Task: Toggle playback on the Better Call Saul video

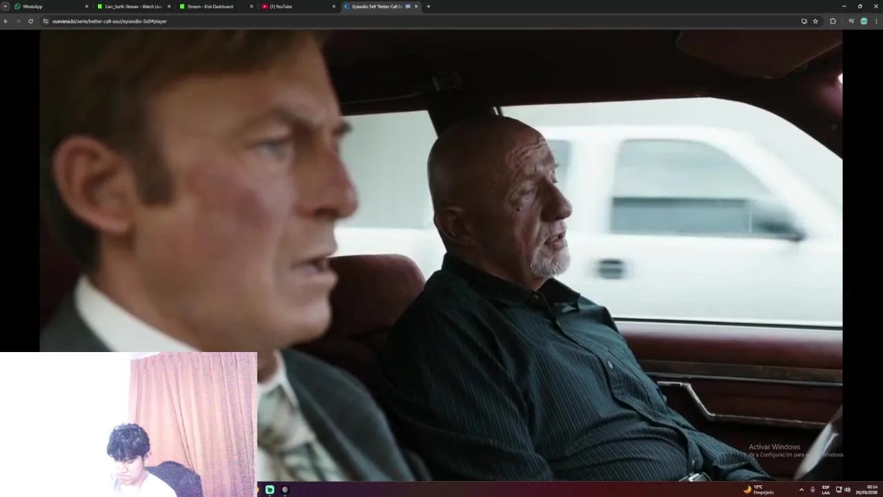Action: pos(440,255)
